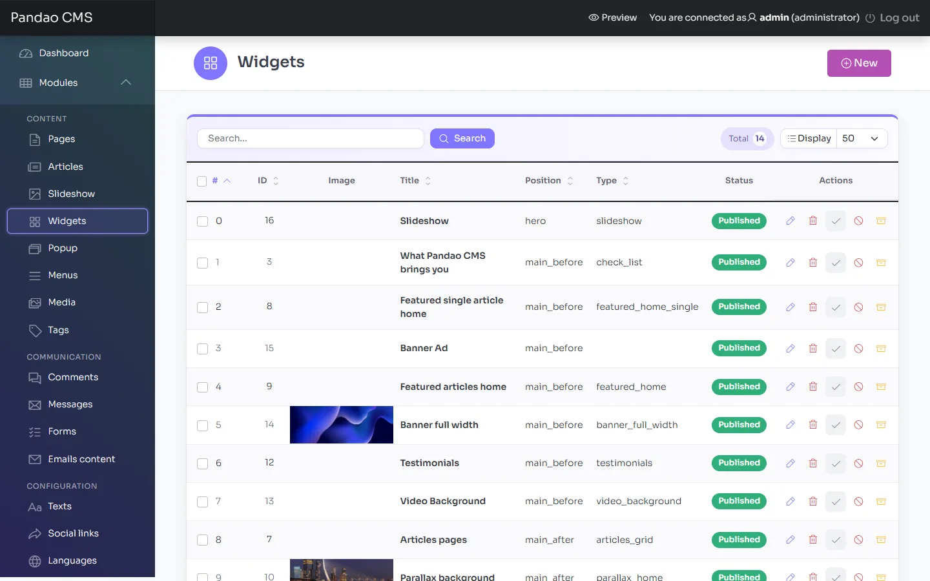The width and height of the screenshot is (930, 581).
Task: Click ban icon in Featured articles home row
Action: coord(858,387)
